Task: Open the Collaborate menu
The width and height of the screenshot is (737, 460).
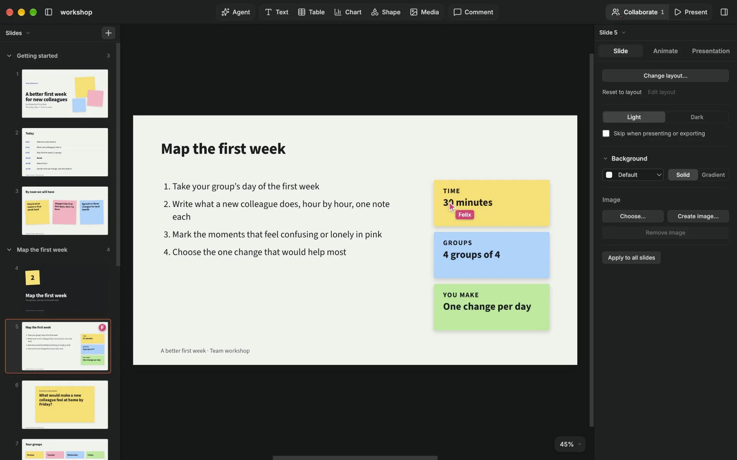Action: pos(638,12)
